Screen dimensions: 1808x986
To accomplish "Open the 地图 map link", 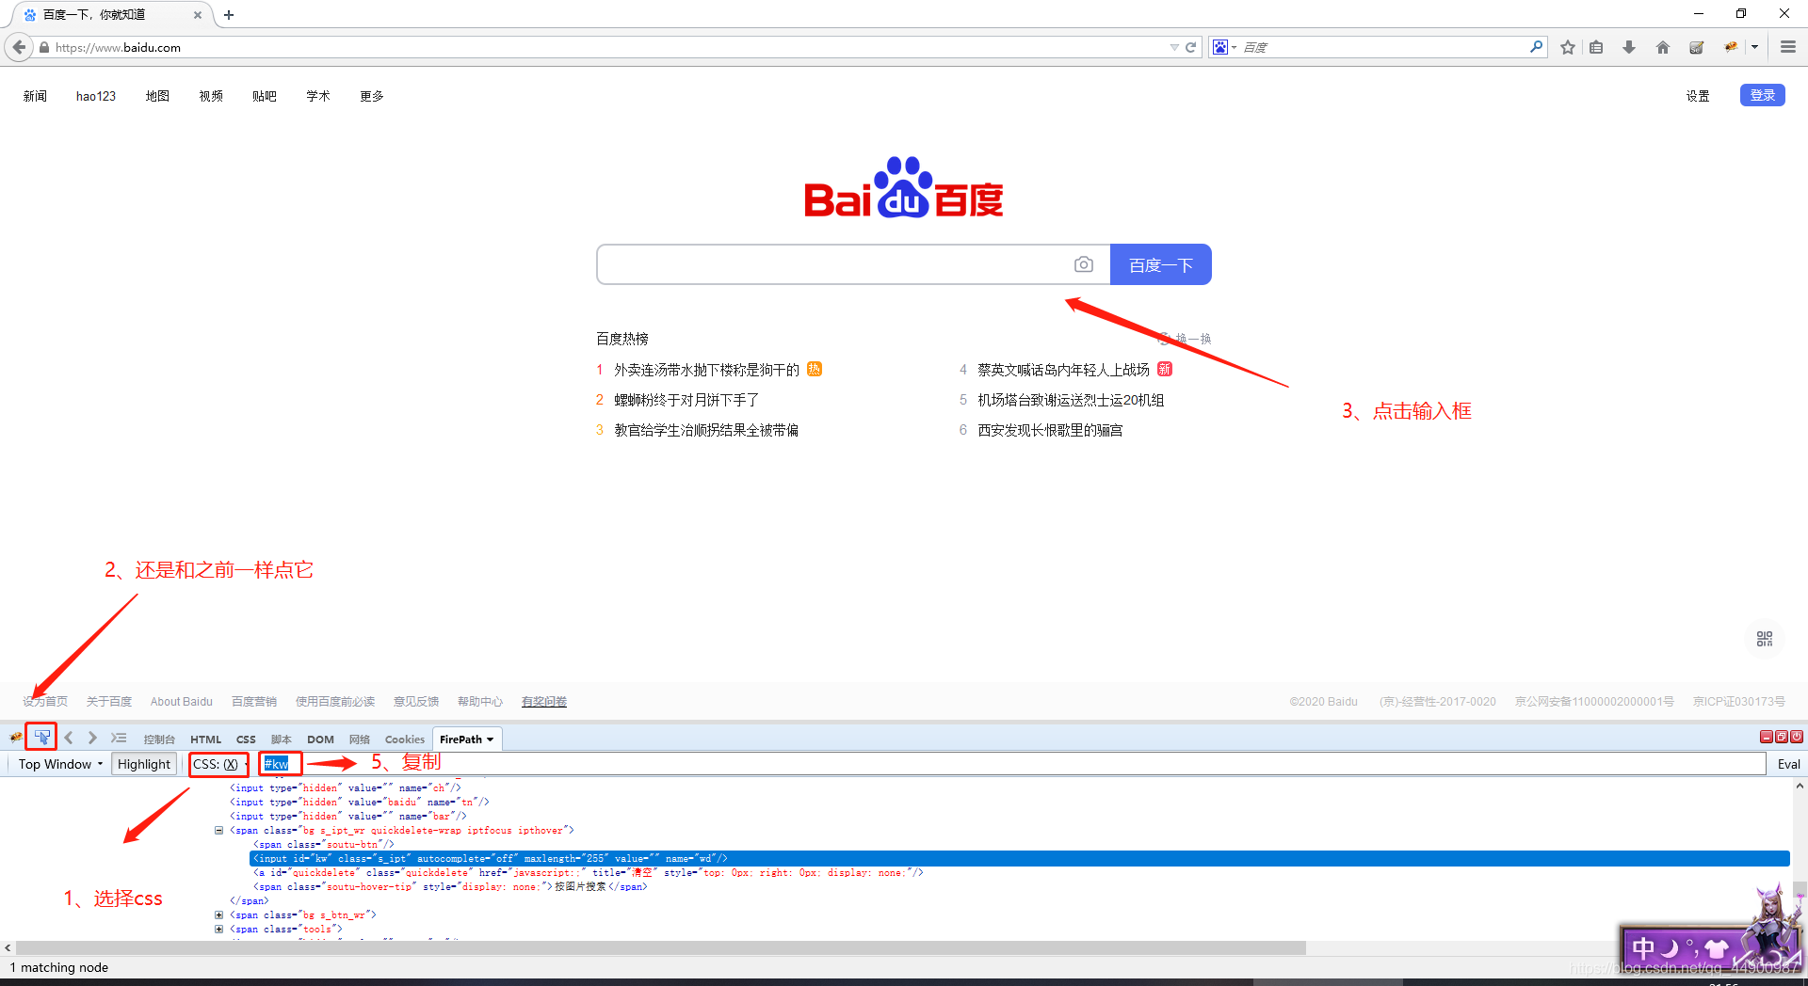I will [x=157, y=96].
